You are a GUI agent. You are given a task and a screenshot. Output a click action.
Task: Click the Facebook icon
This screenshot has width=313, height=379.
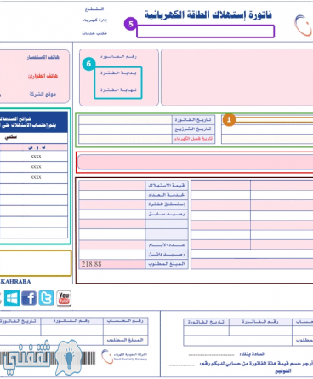[29, 298]
